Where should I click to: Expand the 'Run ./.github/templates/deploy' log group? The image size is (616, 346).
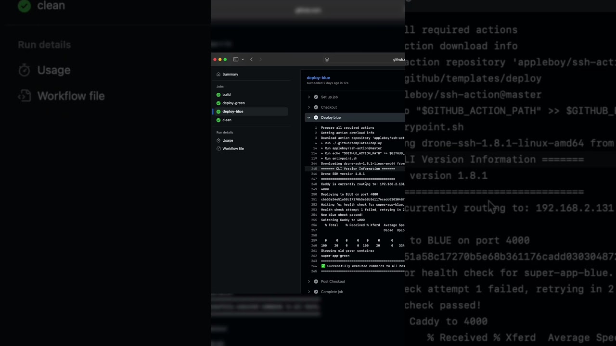[351, 143]
